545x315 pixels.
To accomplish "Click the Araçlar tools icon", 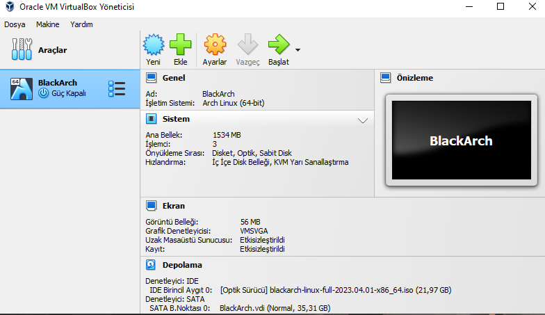I will pos(22,49).
